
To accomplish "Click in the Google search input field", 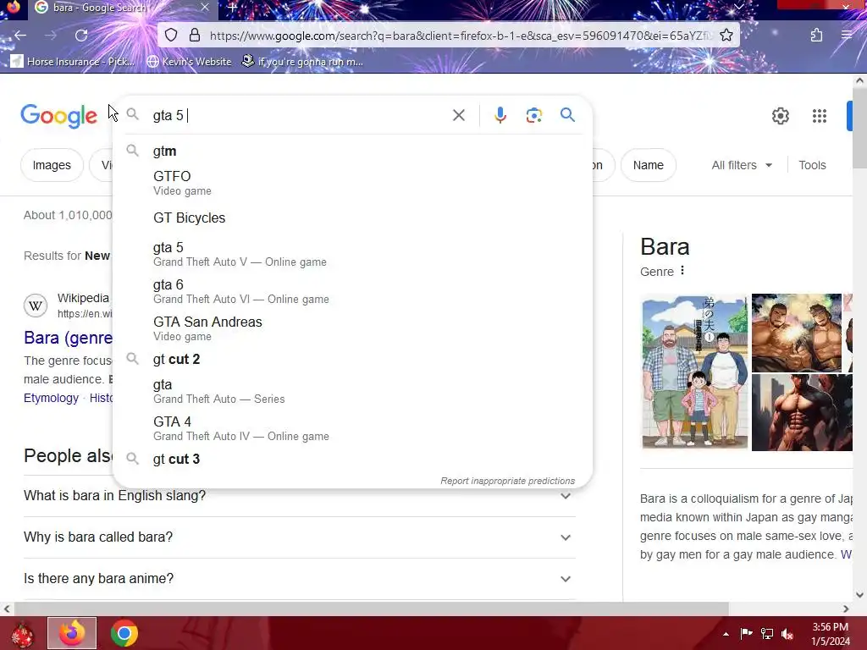I will tap(299, 115).
